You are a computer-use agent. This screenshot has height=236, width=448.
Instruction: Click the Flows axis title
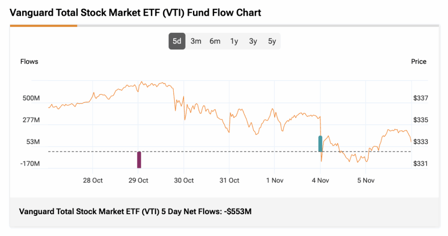(x=29, y=62)
